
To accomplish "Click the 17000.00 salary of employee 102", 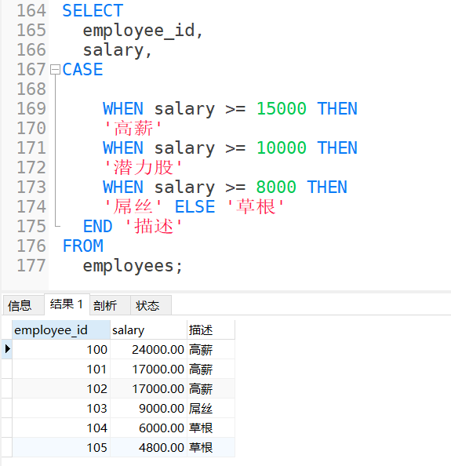I will (x=148, y=389).
